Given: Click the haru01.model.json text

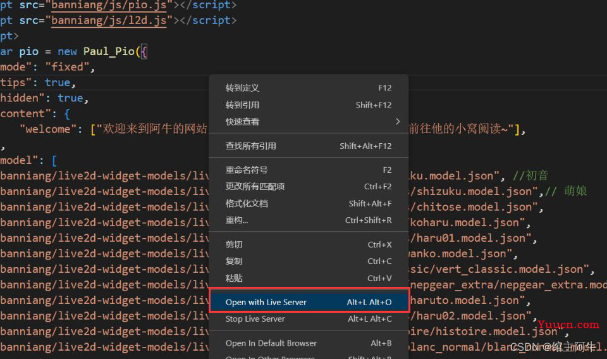Looking at the screenshot, I should click(x=470, y=238).
